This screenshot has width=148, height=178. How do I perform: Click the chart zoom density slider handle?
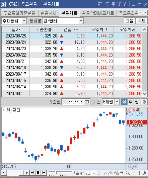(x=56, y=172)
